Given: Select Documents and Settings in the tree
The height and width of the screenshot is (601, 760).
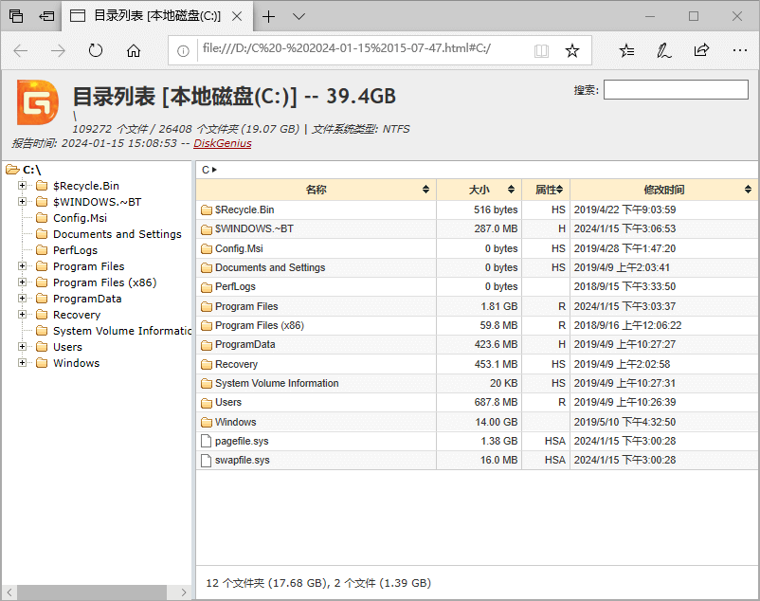Looking at the screenshot, I should pyautogui.click(x=118, y=234).
